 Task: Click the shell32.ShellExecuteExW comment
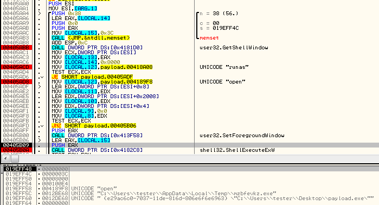click(237, 150)
